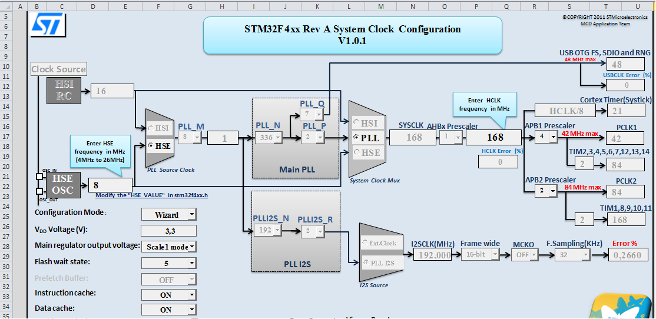The image size is (656, 319).
Task: Click the HSE OSC oscillator block
Action: coord(63,184)
